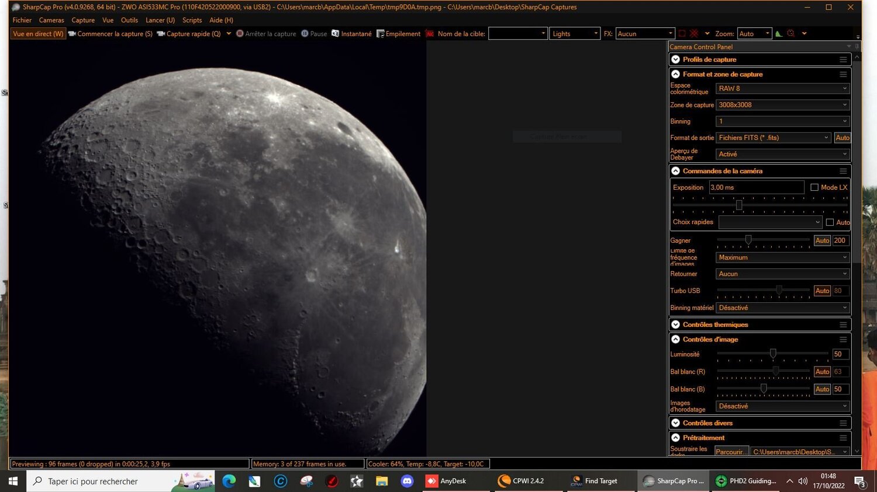
Task: Enable Mode LX checkbox
Action: (x=814, y=187)
